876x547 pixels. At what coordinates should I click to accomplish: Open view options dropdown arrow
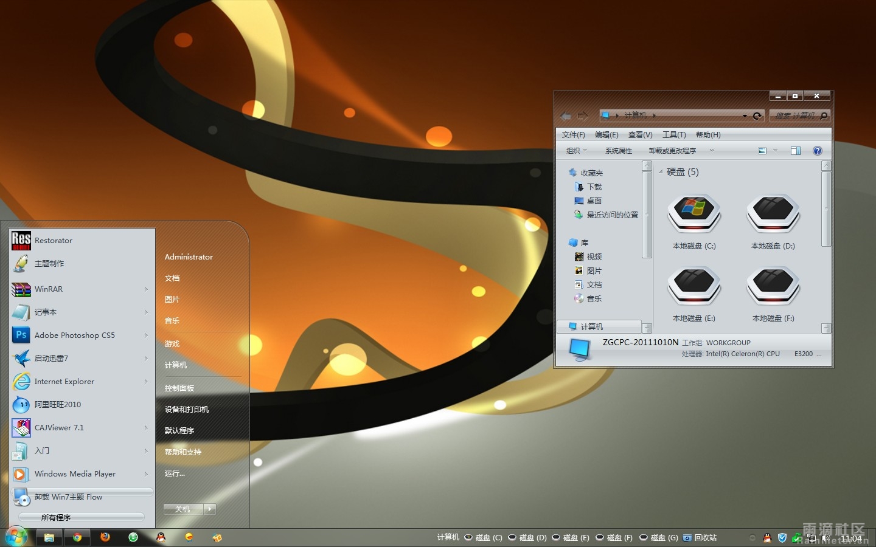(776, 151)
